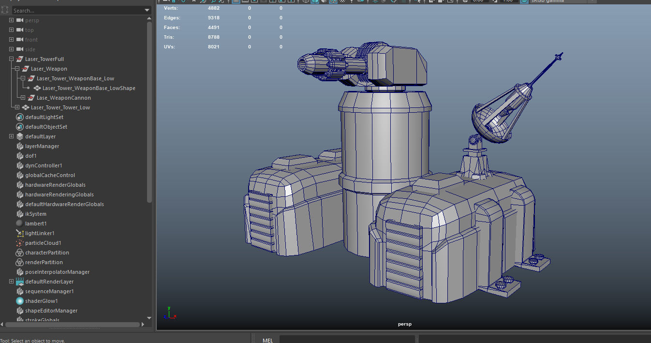Image resolution: width=651 pixels, height=343 pixels.
Task: Click the defaultRenderLayer clapperboard icon
Action: point(20,282)
